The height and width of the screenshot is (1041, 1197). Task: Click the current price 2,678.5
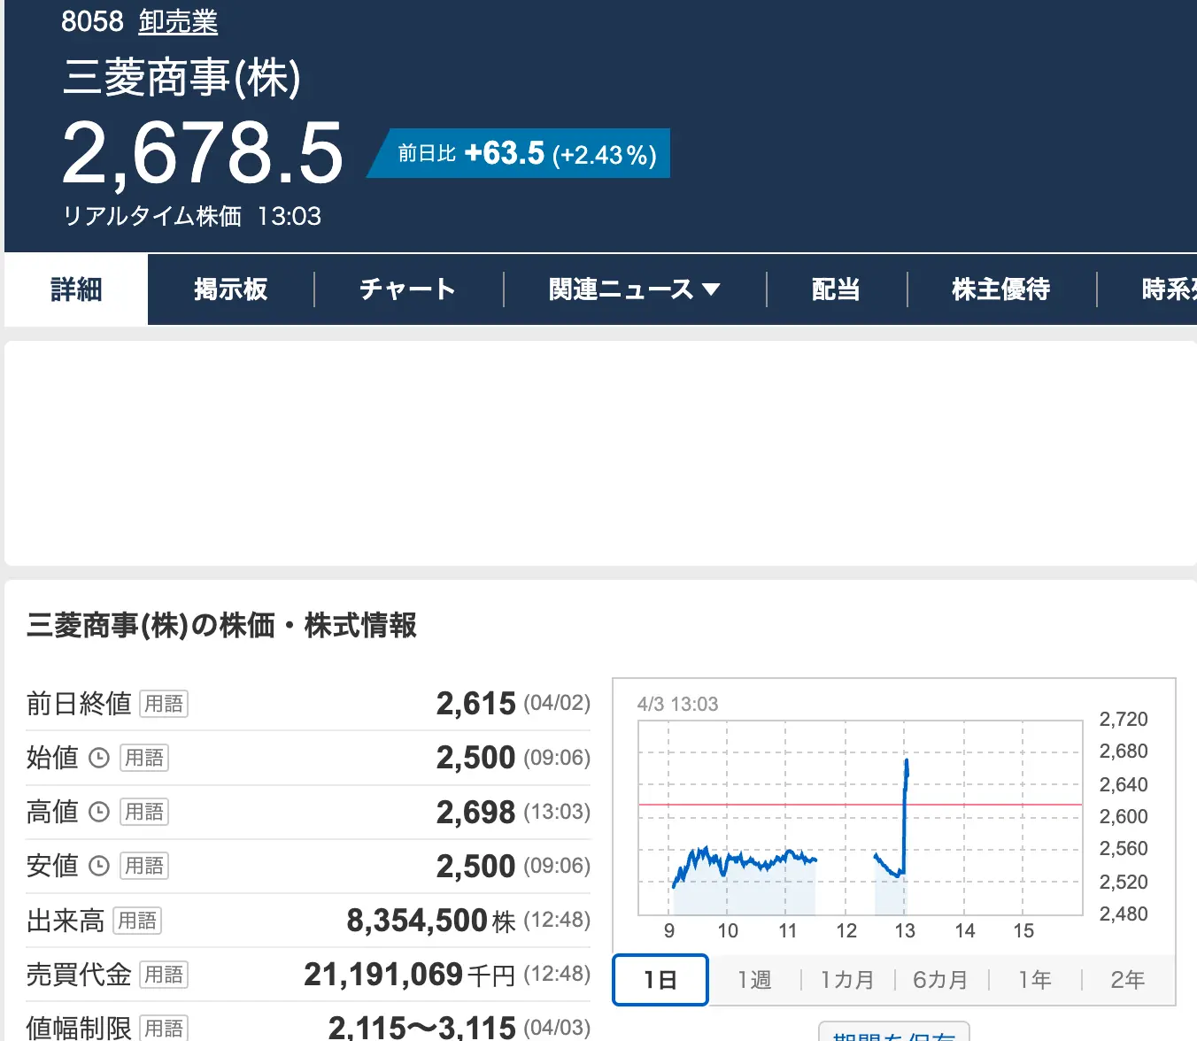(202, 154)
